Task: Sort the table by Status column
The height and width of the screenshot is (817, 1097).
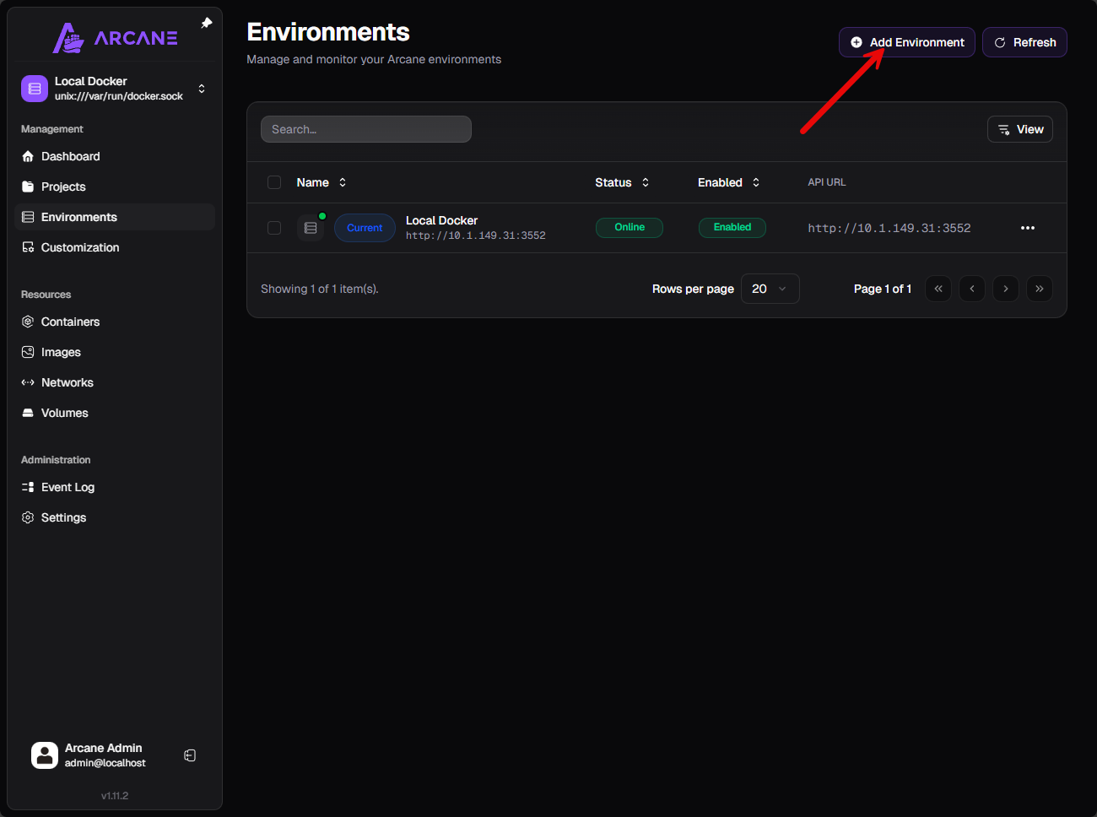Action: (x=622, y=182)
